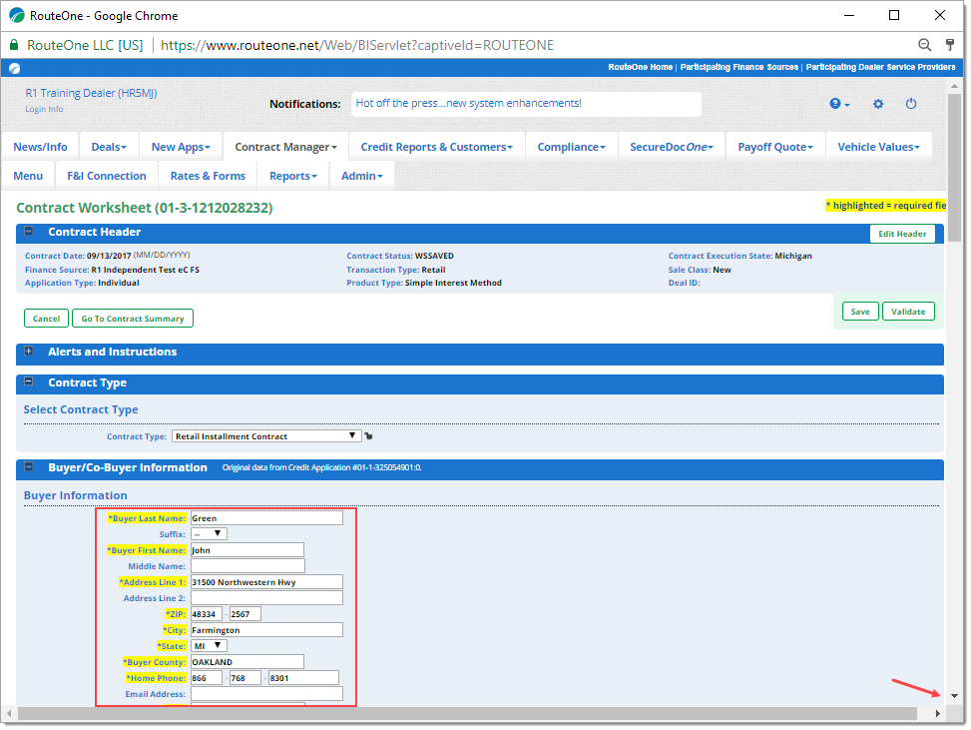Open Credit Reports & Customers menu
This screenshot has width=971, height=730.
click(x=436, y=147)
